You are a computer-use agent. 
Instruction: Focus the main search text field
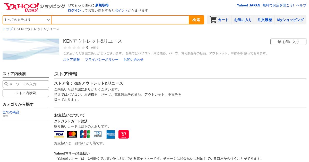(121, 20)
